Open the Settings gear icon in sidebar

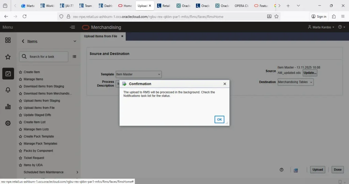pyautogui.click(x=8, y=123)
